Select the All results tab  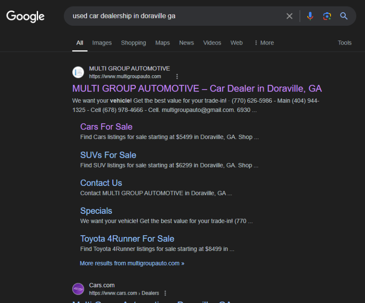[80, 43]
